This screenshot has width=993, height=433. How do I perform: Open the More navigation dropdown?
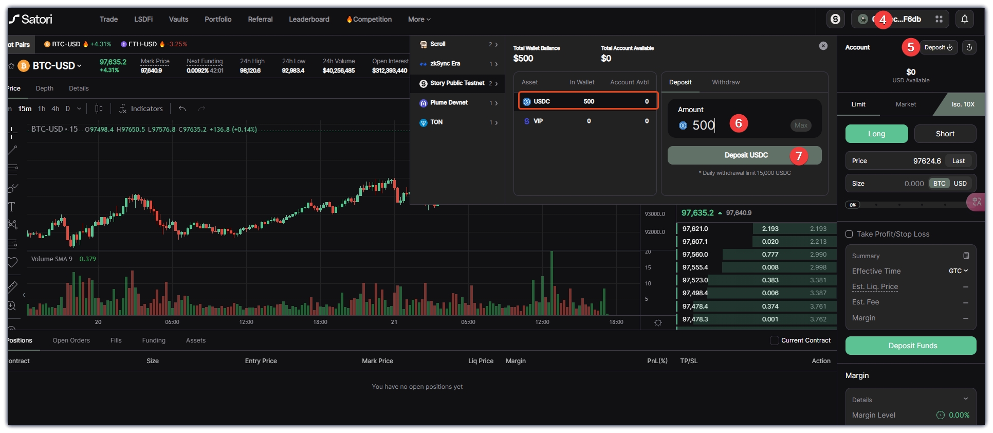(419, 20)
